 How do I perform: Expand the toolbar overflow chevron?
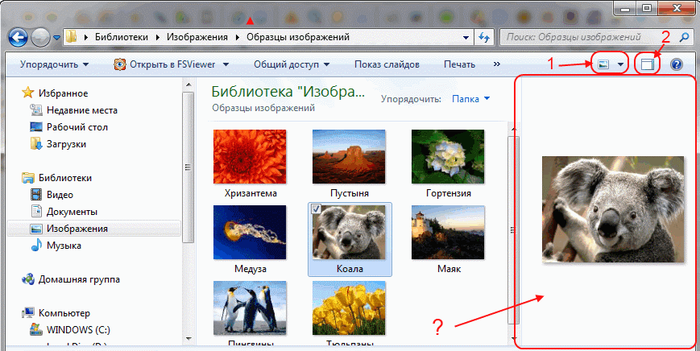click(496, 64)
